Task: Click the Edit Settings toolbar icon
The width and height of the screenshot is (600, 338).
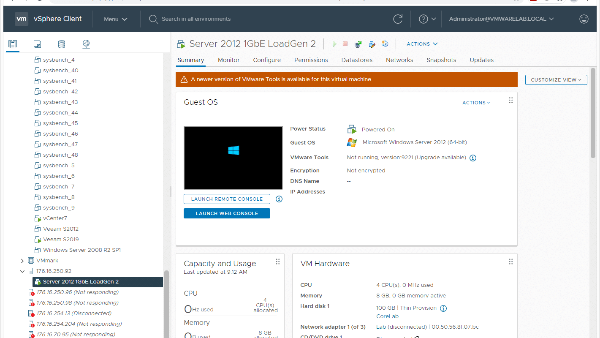Action: (x=372, y=44)
